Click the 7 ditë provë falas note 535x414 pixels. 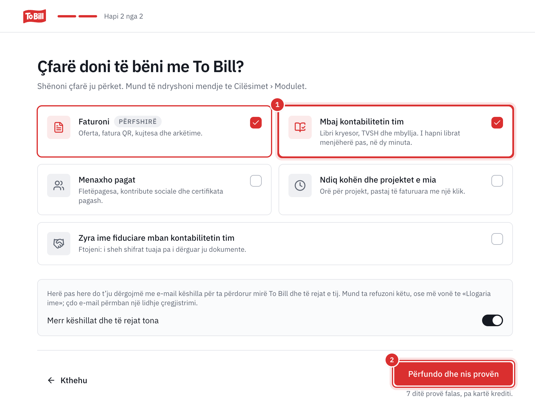(x=459, y=394)
